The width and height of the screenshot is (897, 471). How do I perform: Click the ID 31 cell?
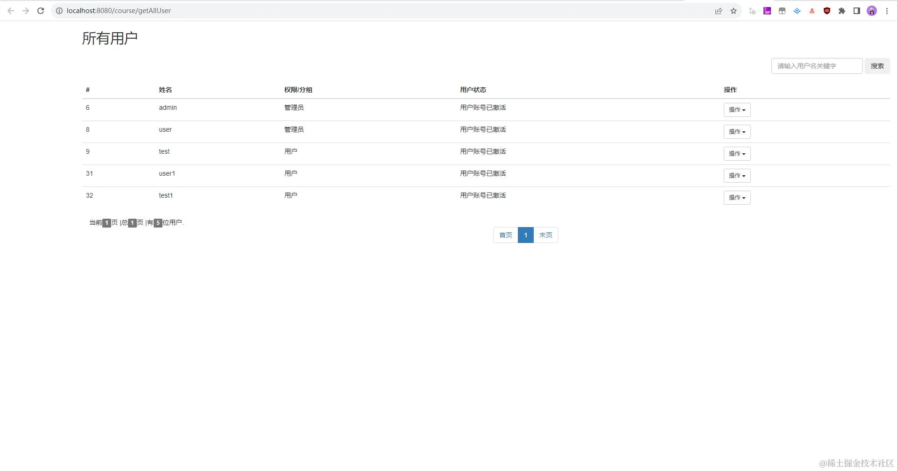[x=89, y=173]
